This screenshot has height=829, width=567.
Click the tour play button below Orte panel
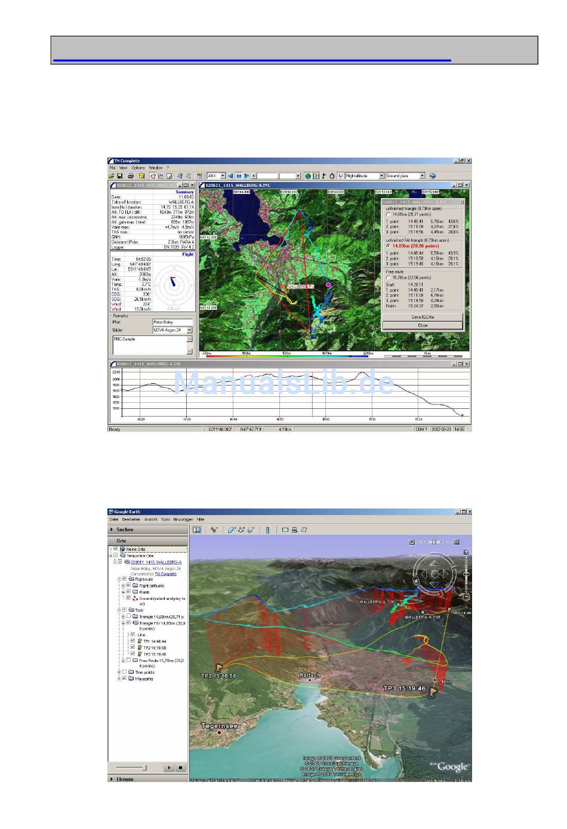coord(169,768)
